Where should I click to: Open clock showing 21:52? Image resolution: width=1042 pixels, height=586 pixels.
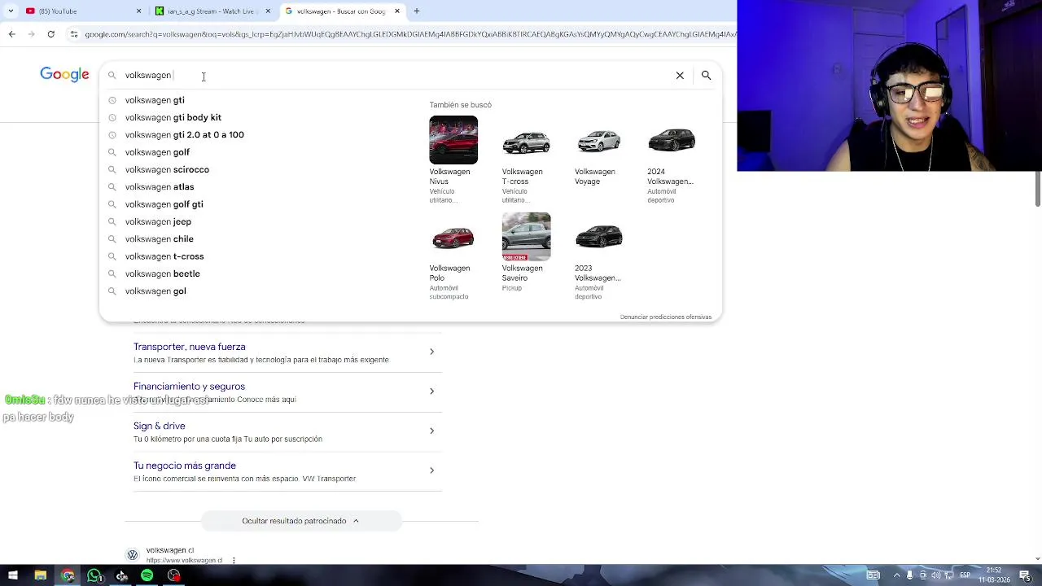coord(995,575)
